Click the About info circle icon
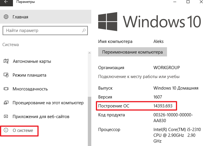 click(x=6, y=130)
